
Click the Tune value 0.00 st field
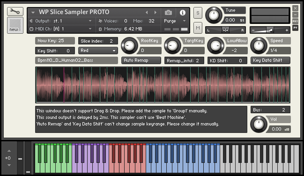(234, 20)
